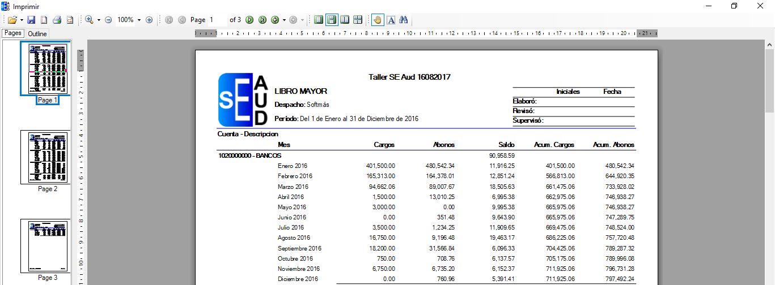
Task: Print the report using the printer icon
Action: pos(57,20)
